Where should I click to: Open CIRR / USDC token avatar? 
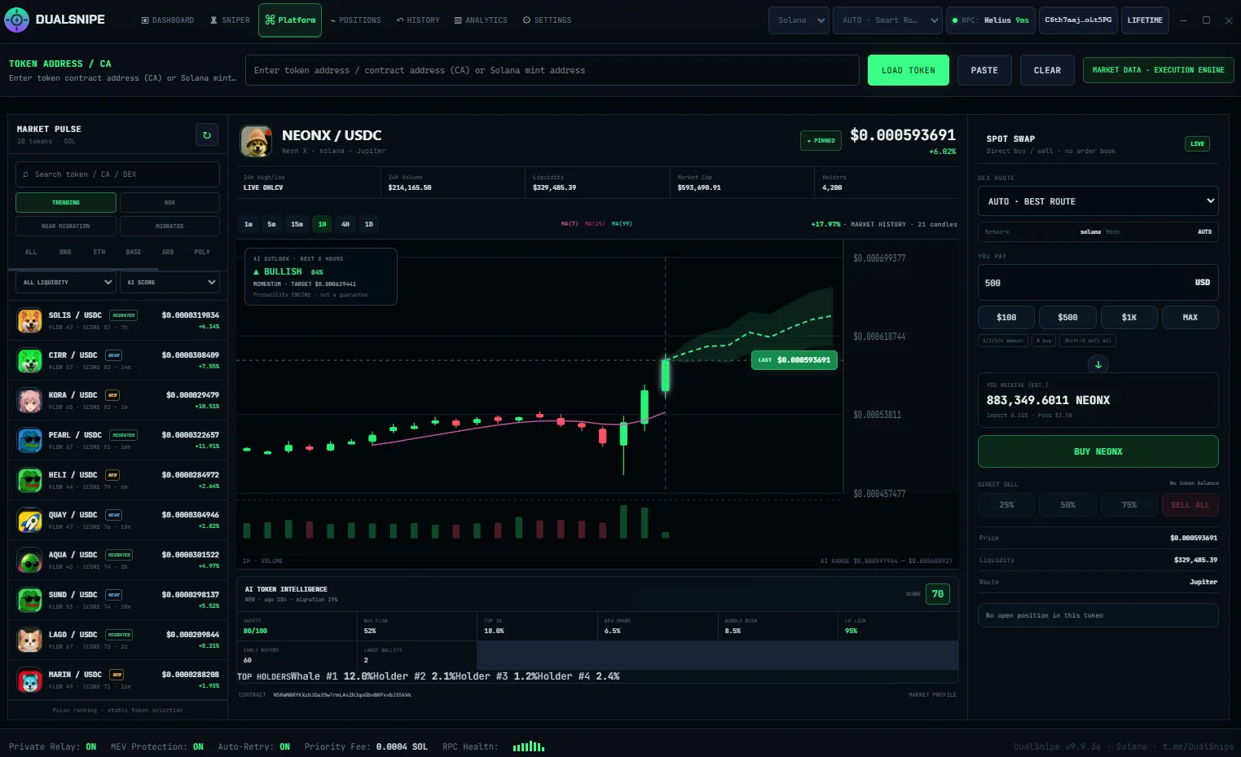(x=30, y=361)
